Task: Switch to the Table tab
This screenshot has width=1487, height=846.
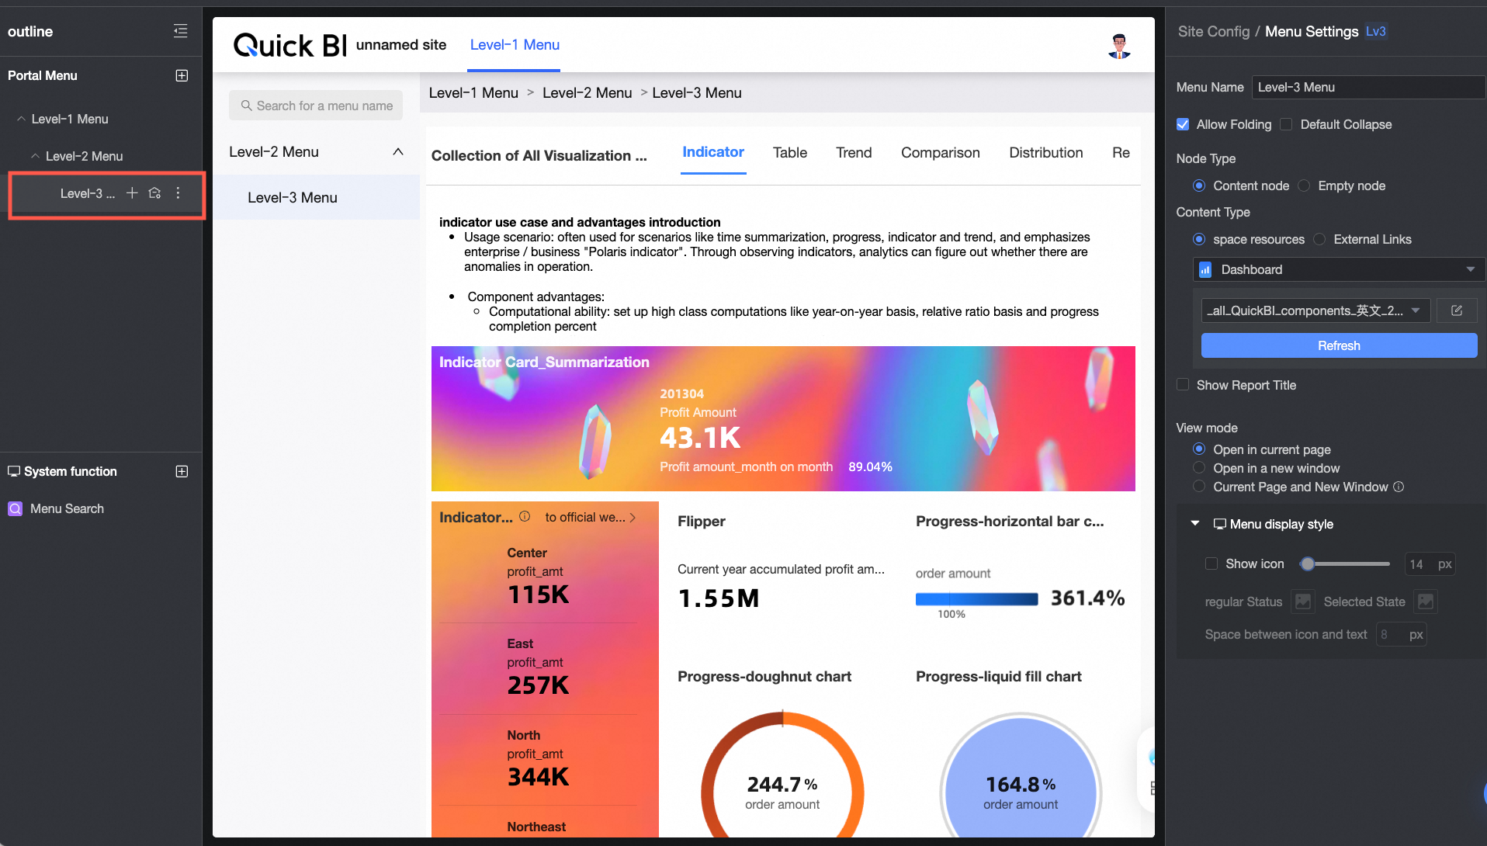Action: coord(790,153)
